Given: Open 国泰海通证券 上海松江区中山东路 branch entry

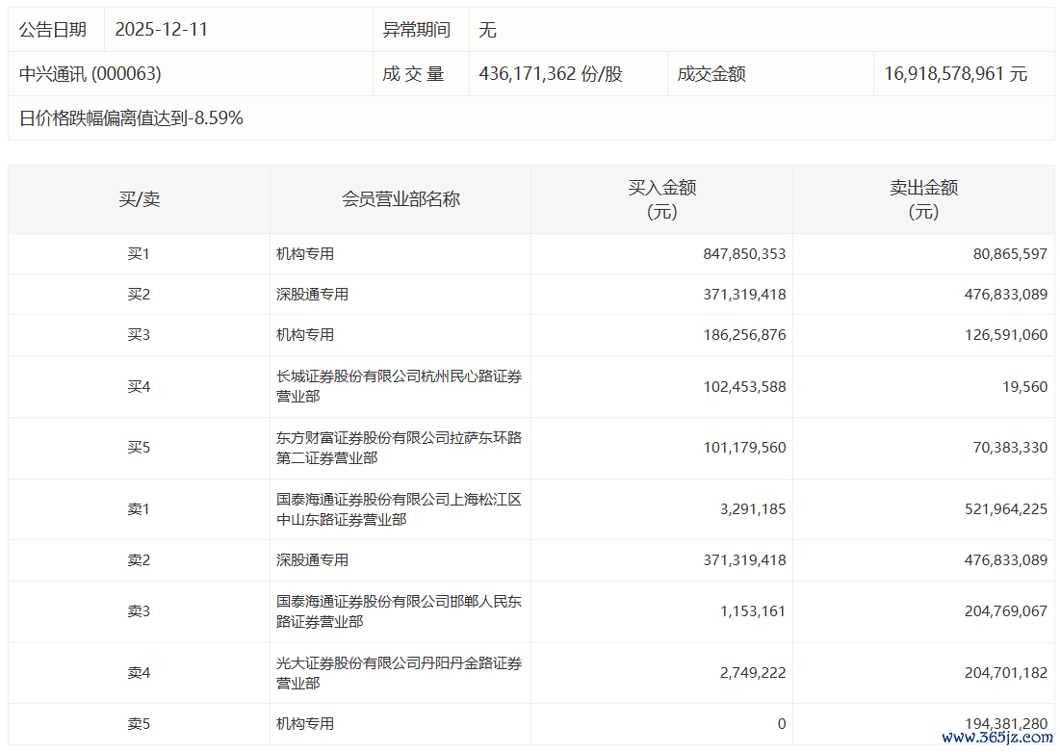Looking at the screenshot, I should click(399, 509).
